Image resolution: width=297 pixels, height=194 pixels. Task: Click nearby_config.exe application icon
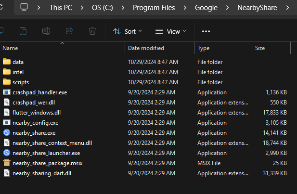[x=7, y=123]
